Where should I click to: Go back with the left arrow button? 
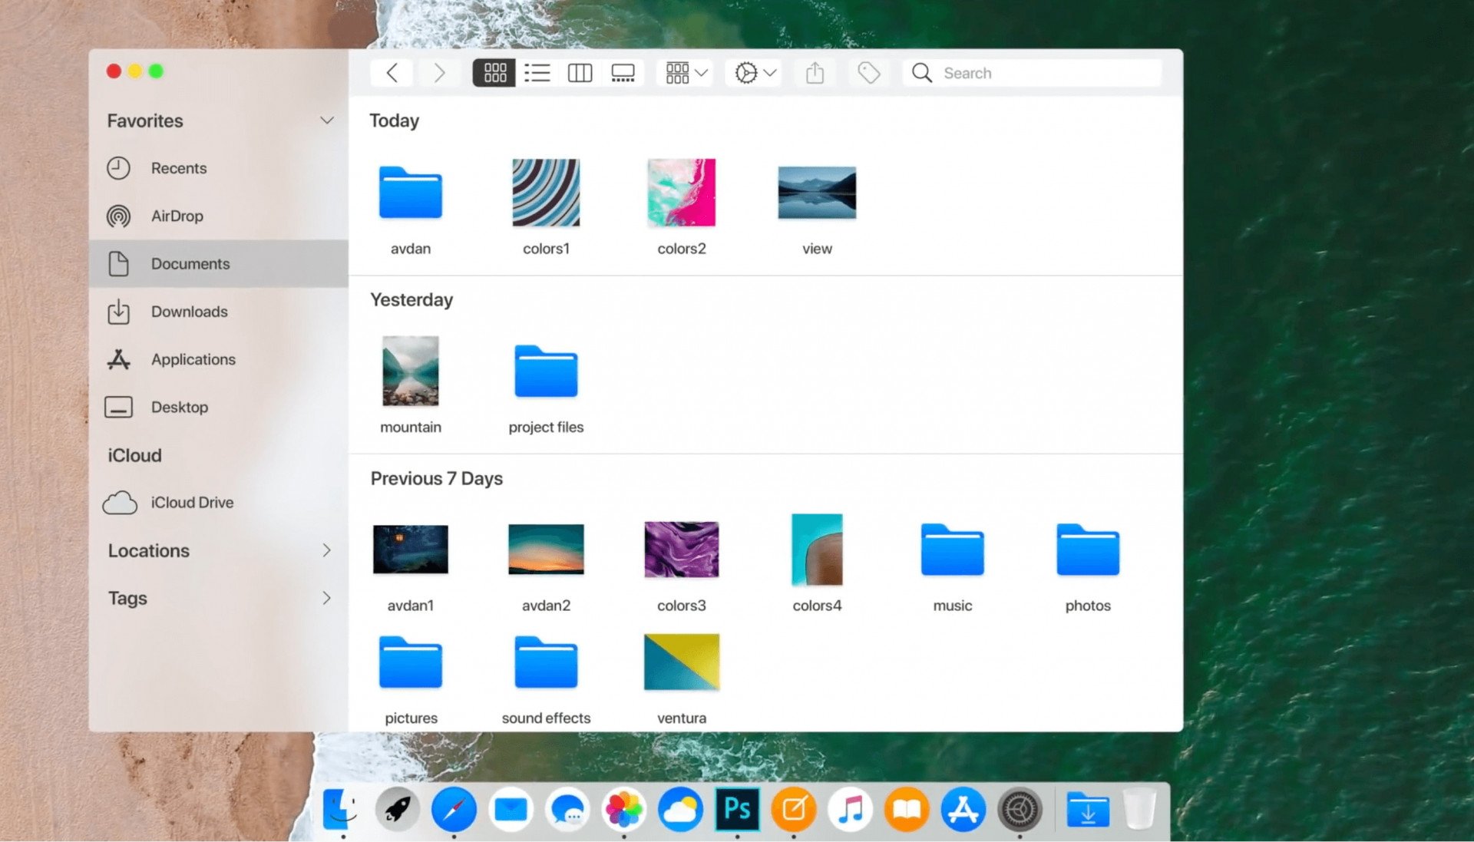392,73
